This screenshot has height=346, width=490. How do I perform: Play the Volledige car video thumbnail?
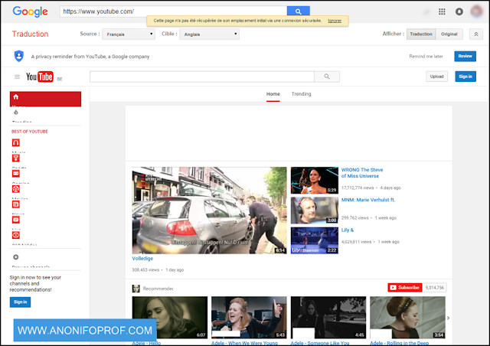[x=209, y=211]
